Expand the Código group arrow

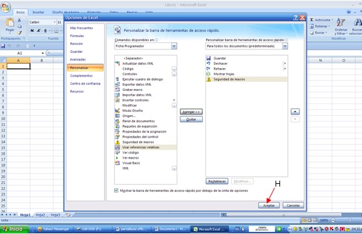[174, 69]
